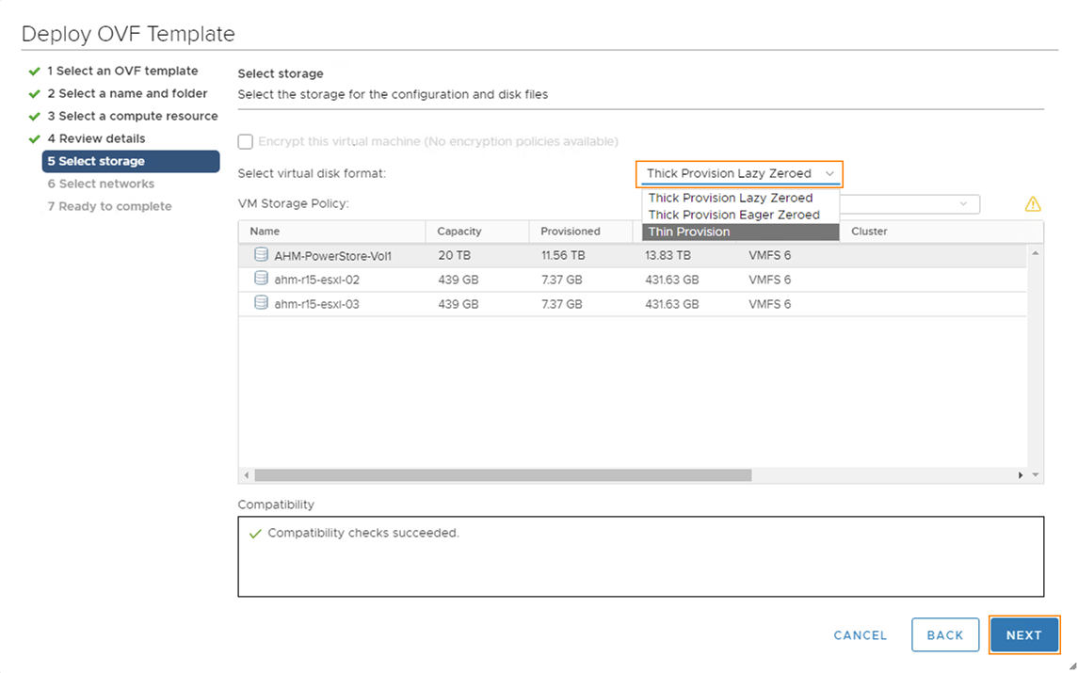Open the VM Storage Policy dropdown
This screenshot has width=1078, height=673.
962,203
